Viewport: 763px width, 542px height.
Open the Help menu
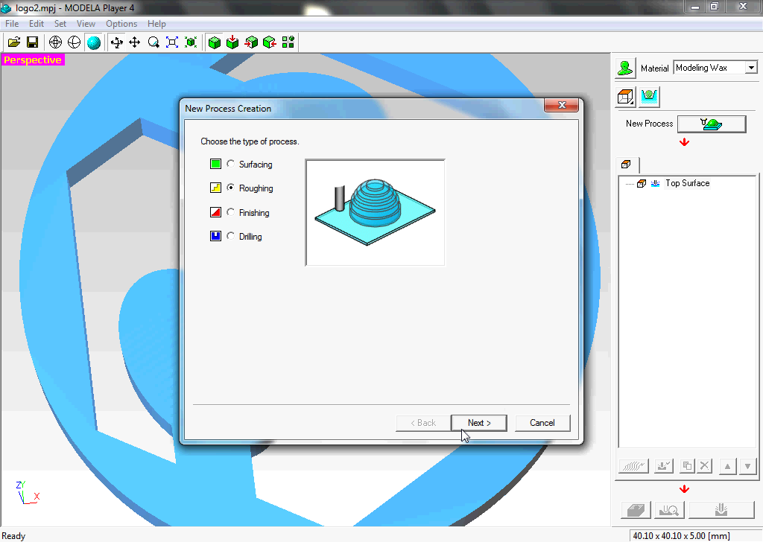pyautogui.click(x=156, y=24)
